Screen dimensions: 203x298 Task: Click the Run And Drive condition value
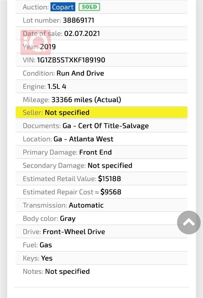(x=80, y=73)
